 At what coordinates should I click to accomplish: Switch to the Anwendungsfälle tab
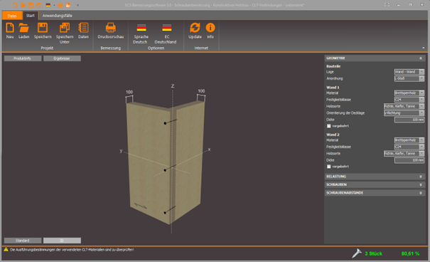(x=57, y=16)
